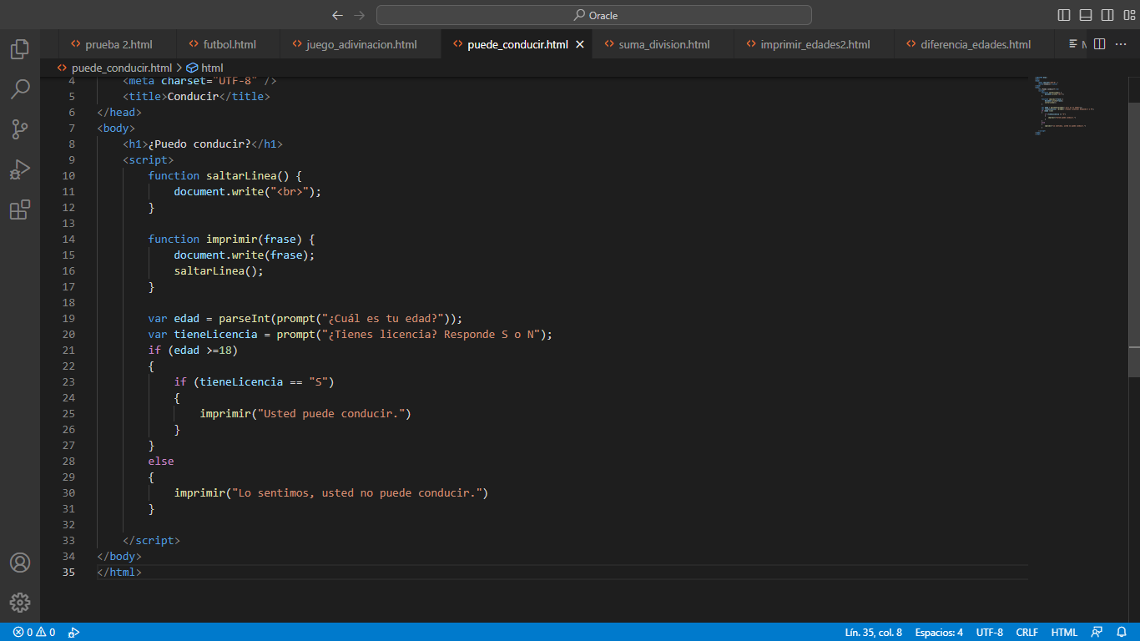Click the Conducir title tag text
The height and width of the screenshot is (641, 1140).
click(x=193, y=96)
